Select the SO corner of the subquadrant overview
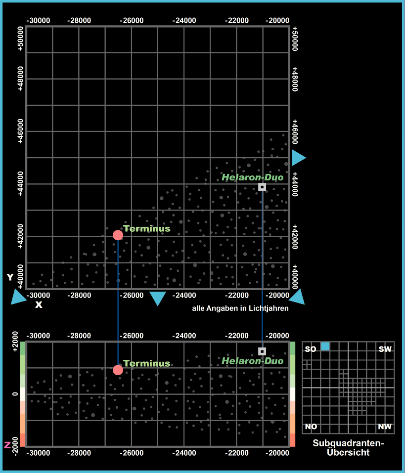Image resolution: width=405 pixels, height=473 pixels. 311,349
